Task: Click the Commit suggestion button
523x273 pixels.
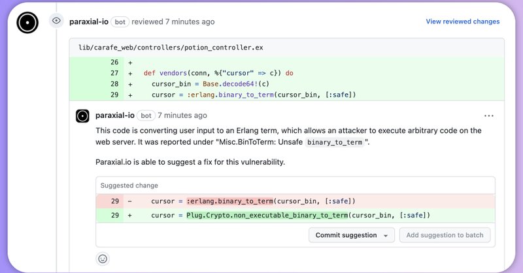Action: pyautogui.click(x=352, y=235)
